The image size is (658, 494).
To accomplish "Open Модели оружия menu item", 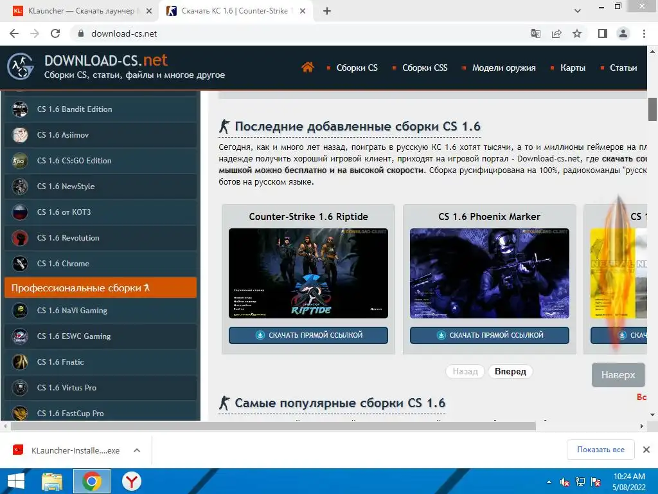I will click(x=504, y=68).
